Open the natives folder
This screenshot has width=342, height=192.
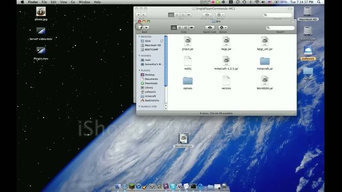[188, 81]
